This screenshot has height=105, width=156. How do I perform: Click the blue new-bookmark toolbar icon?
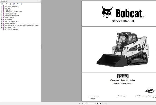[x=14, y=4]
